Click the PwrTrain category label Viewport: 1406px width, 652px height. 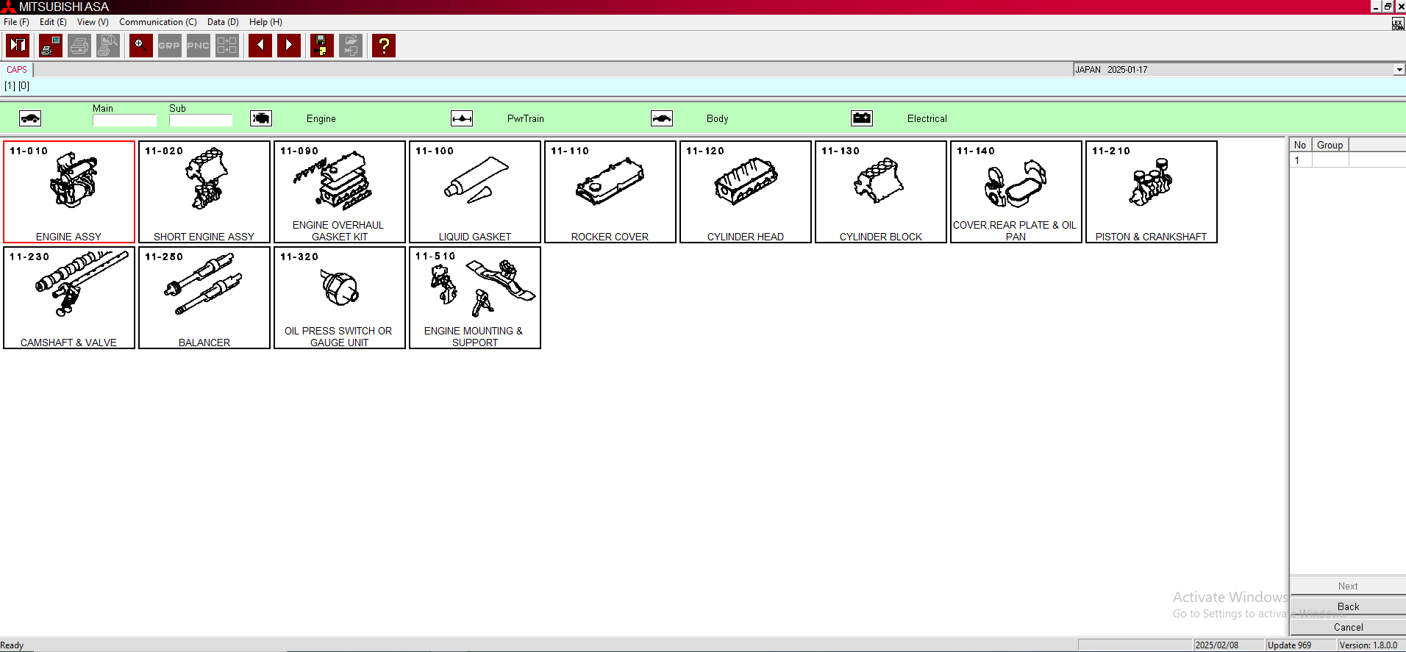[526, 118]
